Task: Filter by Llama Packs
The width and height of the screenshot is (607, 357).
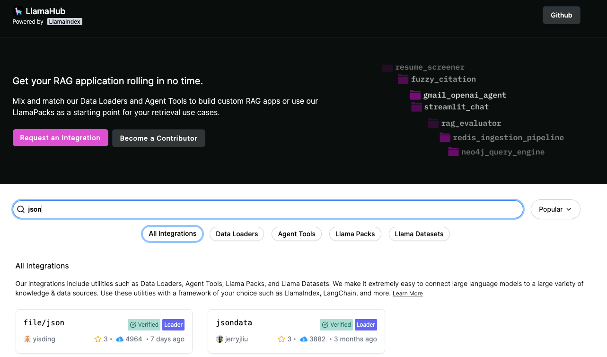Action: click(355, 234)
